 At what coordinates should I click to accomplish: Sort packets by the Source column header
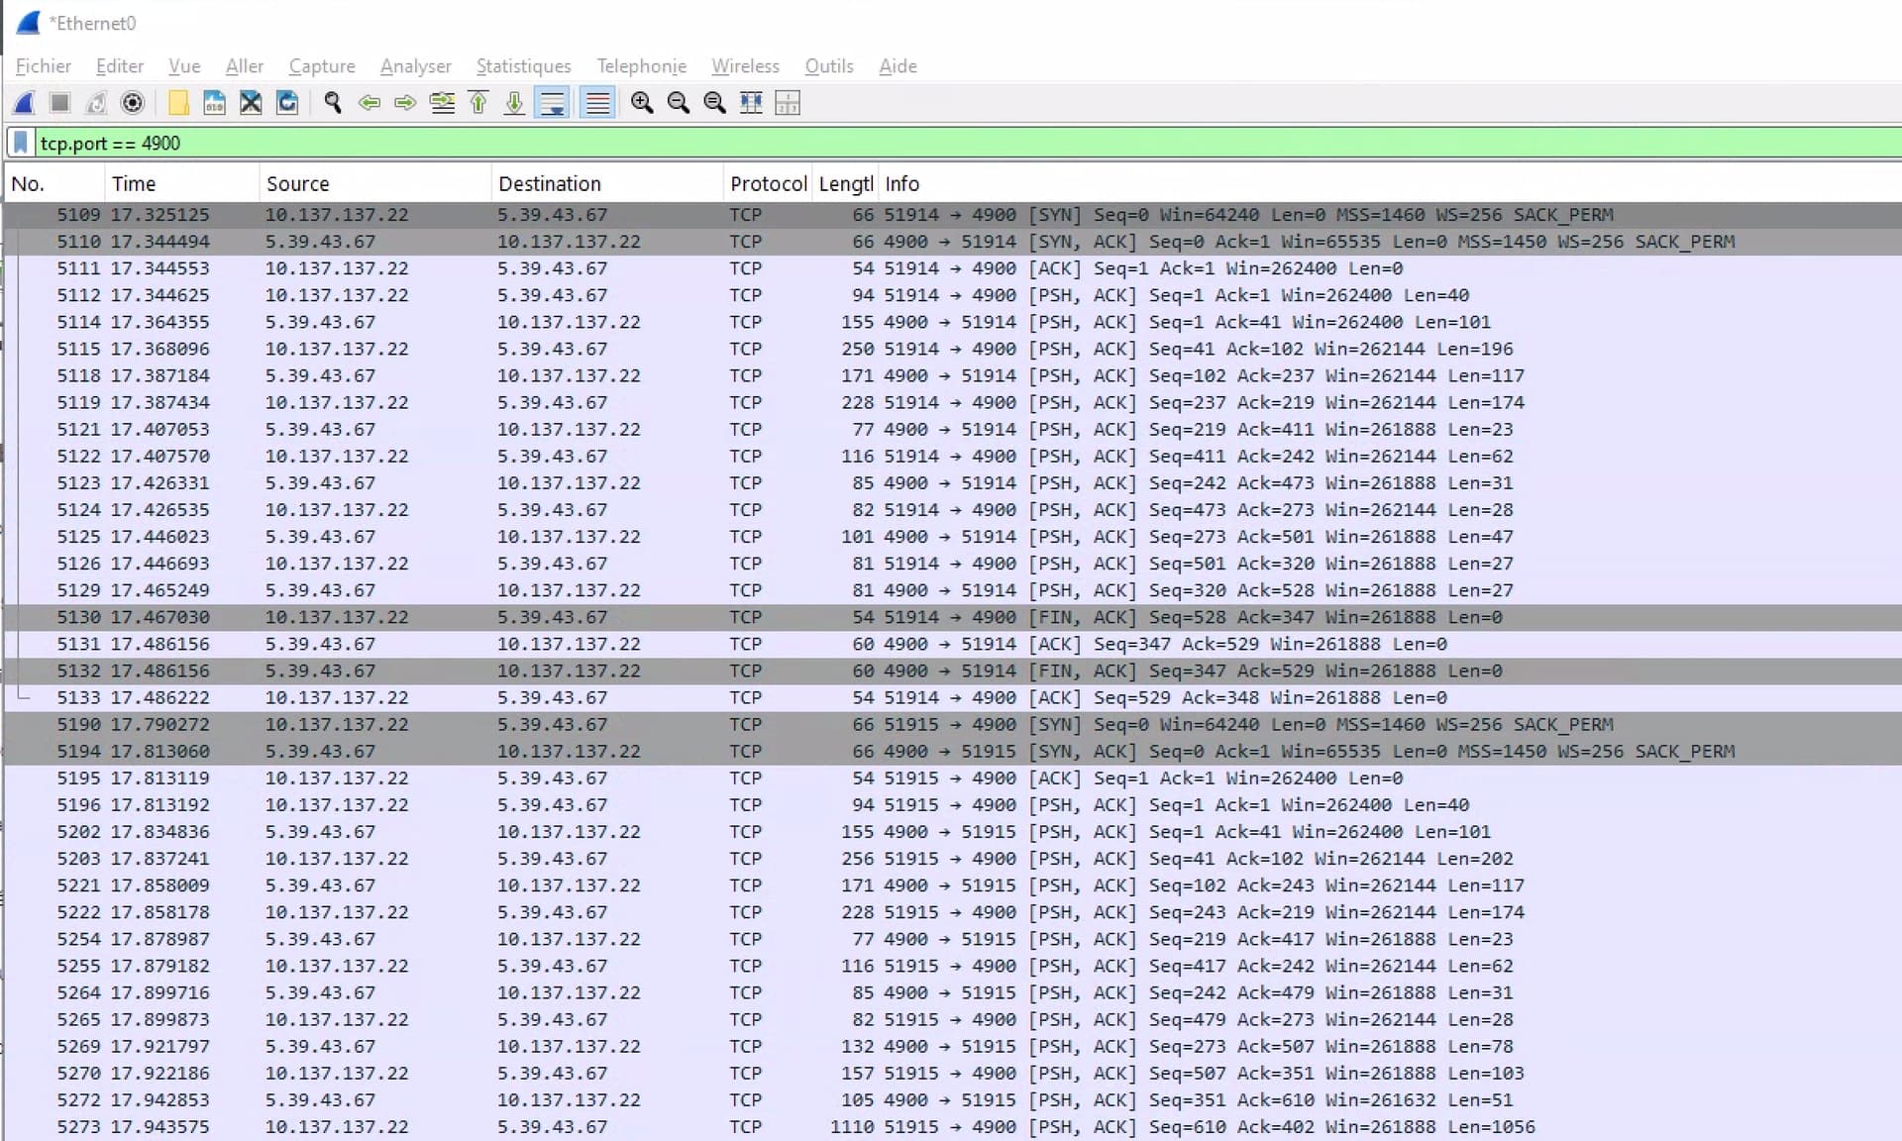(374, 184)
